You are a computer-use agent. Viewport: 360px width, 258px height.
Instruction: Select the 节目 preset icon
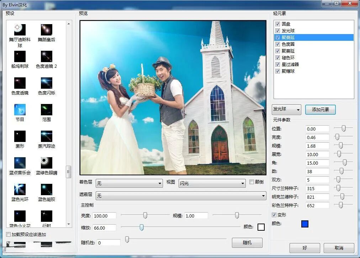tap(20, 109)
